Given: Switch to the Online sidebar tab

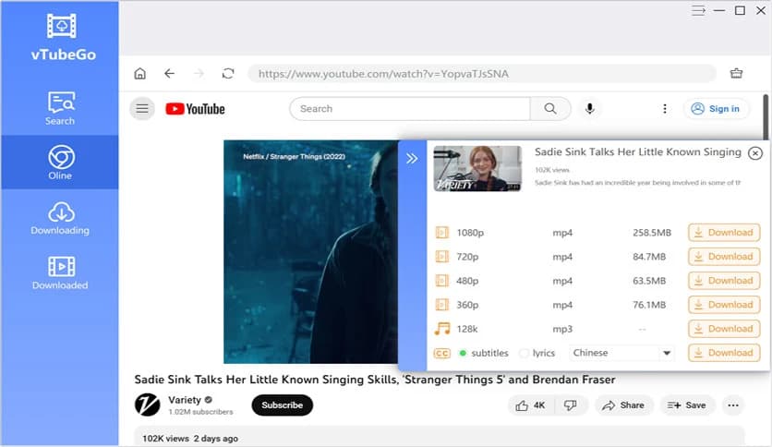Looking at the screenshot, I should (x=60, y=163).
